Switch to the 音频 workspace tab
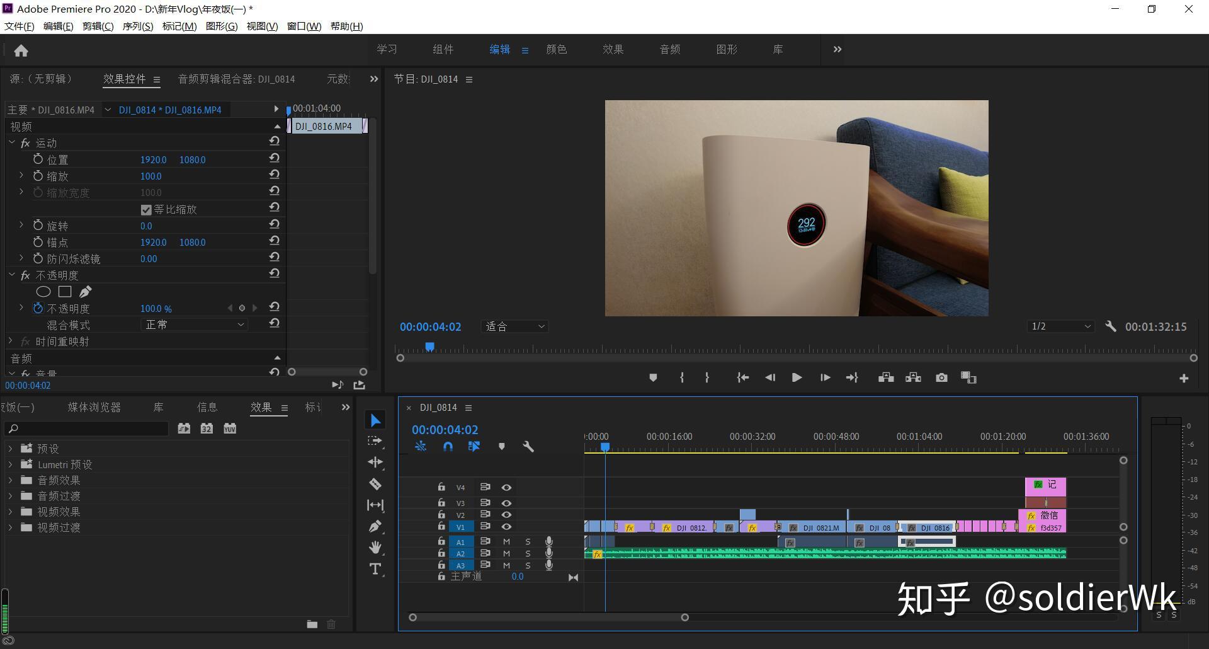Image resolution: width=1209 pixels, height=649 pixels. pyautogui.click(x=670, y=49)
